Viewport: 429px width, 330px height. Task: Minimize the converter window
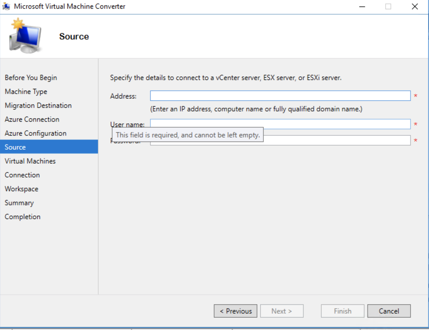[362, 6]
